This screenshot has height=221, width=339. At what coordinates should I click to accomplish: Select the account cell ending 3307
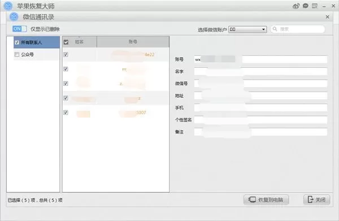click(x=133, y=112)
